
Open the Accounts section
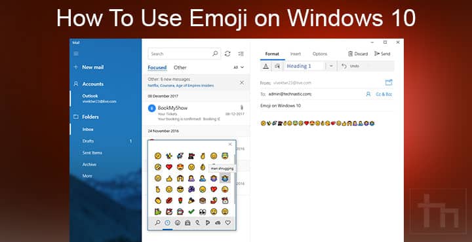coord(88,84)
